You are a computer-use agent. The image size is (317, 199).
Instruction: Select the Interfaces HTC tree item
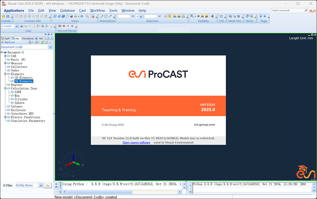pyautogui.click(x=23, y=114)
